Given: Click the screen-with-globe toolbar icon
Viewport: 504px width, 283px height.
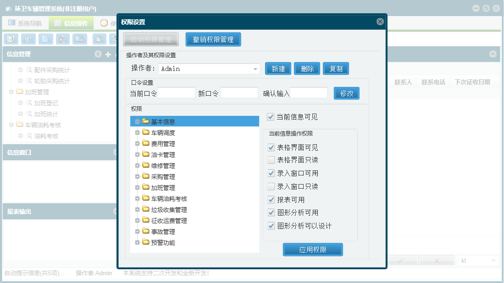Looking at the screenshot, I should pyautogui.click(x=80, y=39).
